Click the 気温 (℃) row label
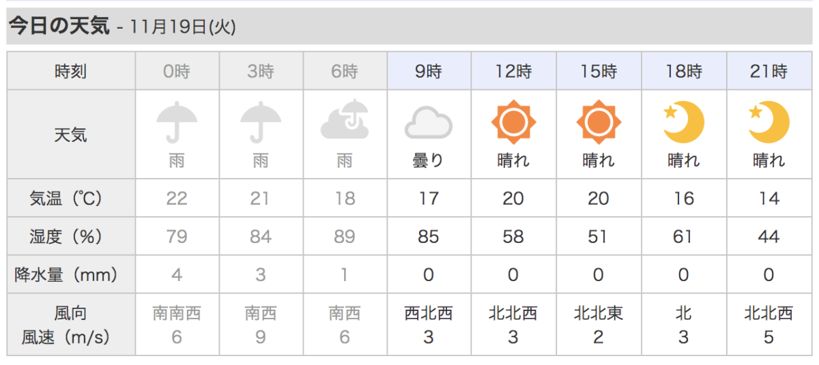 71,199
